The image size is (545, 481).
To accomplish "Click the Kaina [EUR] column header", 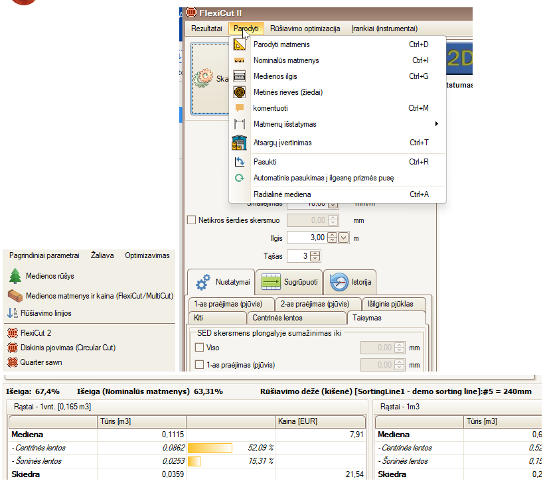I will tap(320, 421).
